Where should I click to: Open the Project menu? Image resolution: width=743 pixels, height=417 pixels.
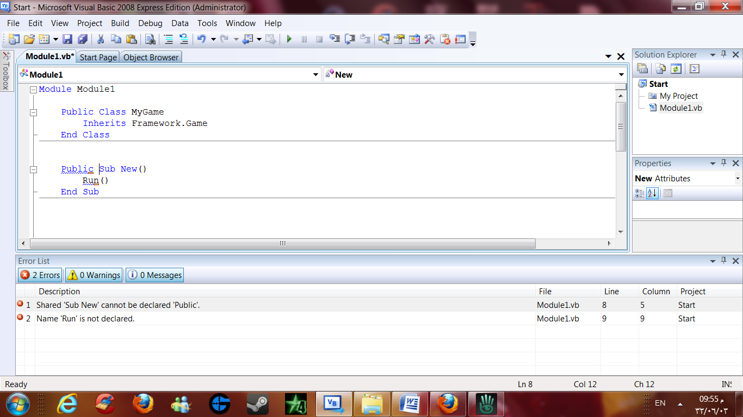click(x=90, y=23)
